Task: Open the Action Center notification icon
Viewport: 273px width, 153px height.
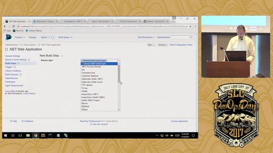Action: [193, 136]
